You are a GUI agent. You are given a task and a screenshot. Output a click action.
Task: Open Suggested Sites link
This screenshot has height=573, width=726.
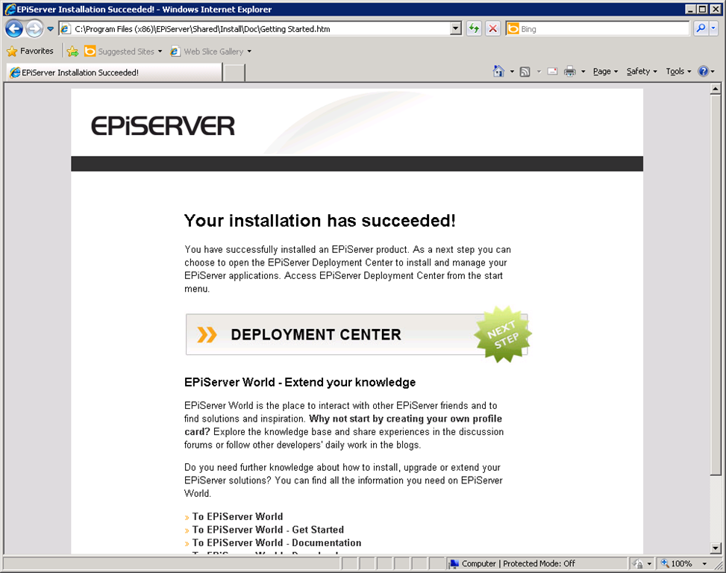click(123, 51)
